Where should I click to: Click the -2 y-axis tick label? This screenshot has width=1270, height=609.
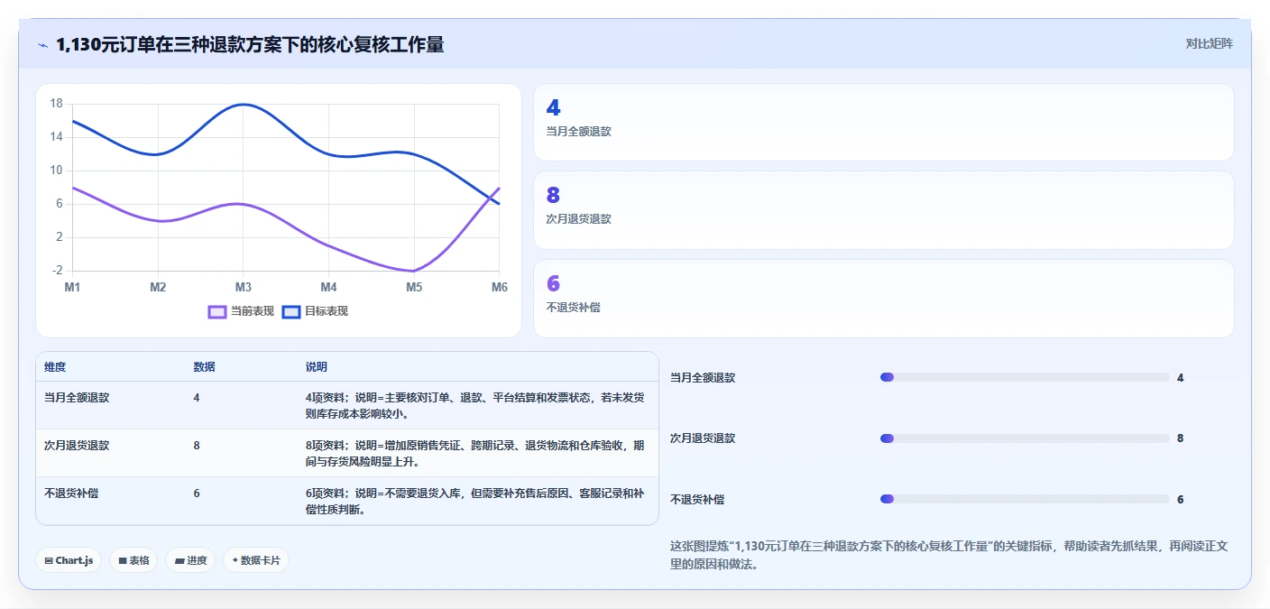coord(57,271)
